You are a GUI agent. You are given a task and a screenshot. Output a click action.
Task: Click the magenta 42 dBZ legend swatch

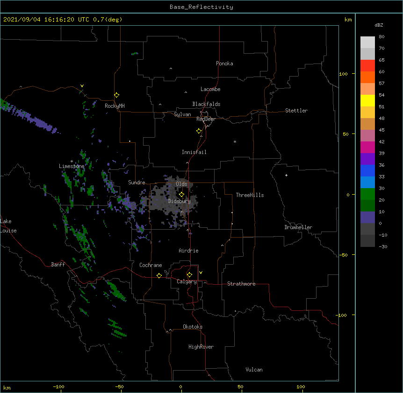[367, 147]
